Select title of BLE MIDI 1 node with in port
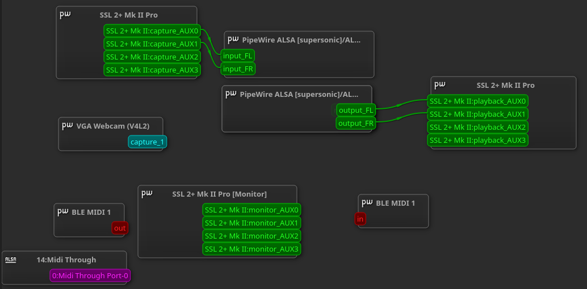The image size is (587, 289). tap(395, 203)
